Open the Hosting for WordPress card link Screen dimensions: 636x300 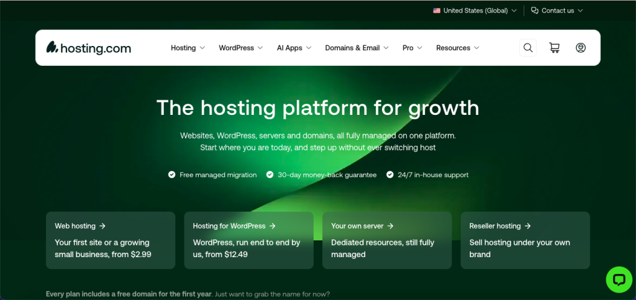234,226
